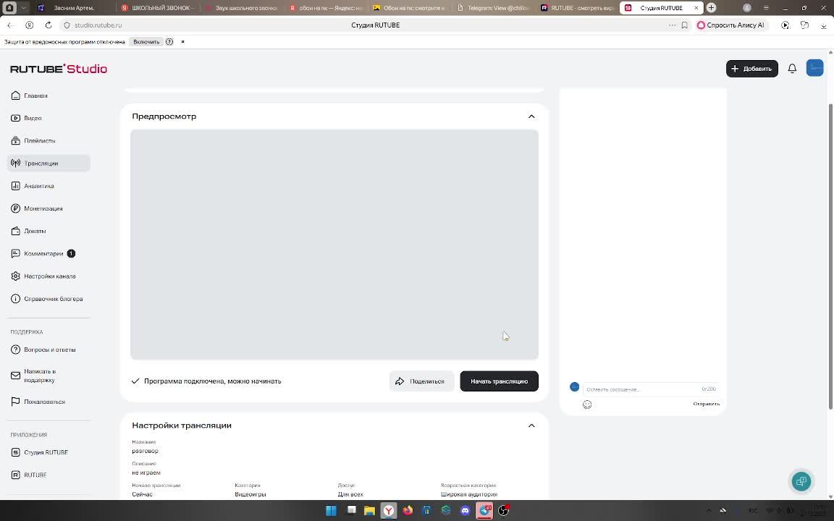The image size is (834, 521).
Task: Open the emoji picker in chat
Action: point(587,404)
